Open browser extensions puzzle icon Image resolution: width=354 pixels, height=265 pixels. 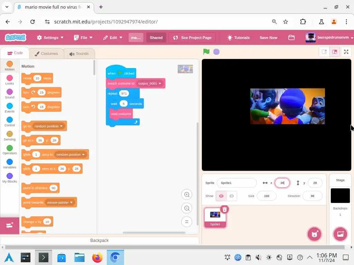(303, 22)
